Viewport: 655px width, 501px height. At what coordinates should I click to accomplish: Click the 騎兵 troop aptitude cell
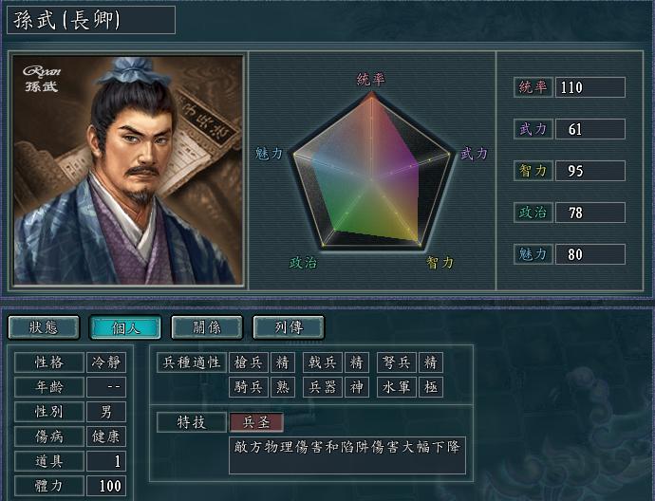click(249, 387)
